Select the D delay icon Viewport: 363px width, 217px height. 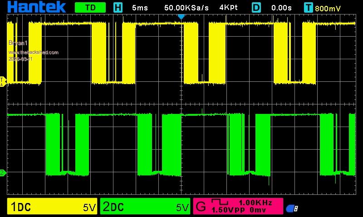257,8
